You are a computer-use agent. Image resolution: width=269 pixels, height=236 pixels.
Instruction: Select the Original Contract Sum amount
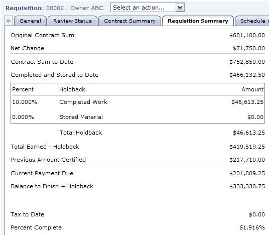247,35
